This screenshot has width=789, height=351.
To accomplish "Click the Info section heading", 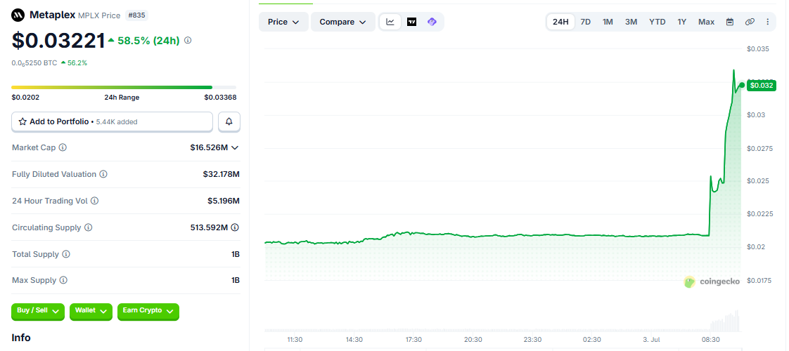I will [x=21, y=338].
